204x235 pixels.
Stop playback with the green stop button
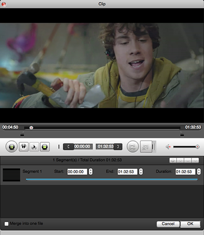45,147
